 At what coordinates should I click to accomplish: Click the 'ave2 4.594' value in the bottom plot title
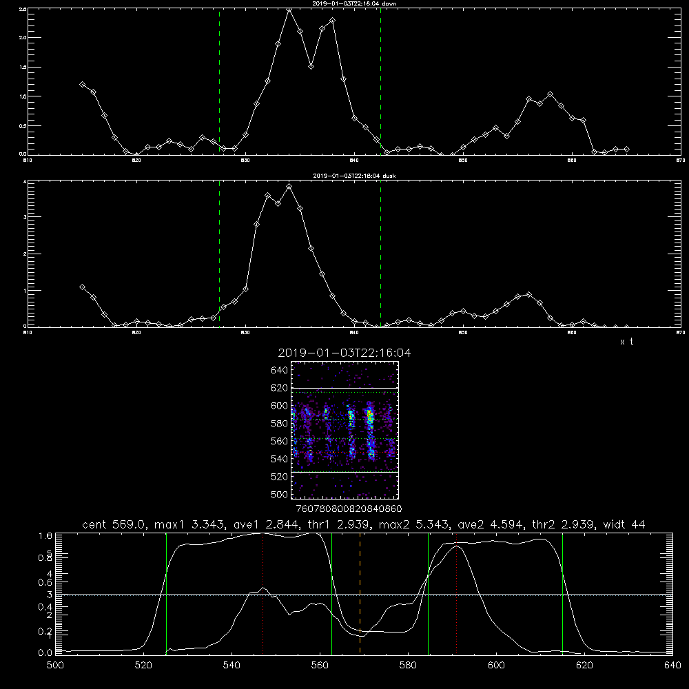[491, 524]
